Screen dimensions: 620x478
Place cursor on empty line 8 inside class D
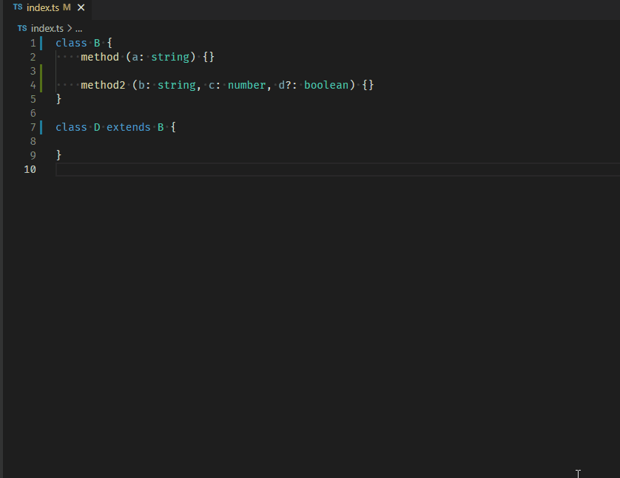point(337,141)
